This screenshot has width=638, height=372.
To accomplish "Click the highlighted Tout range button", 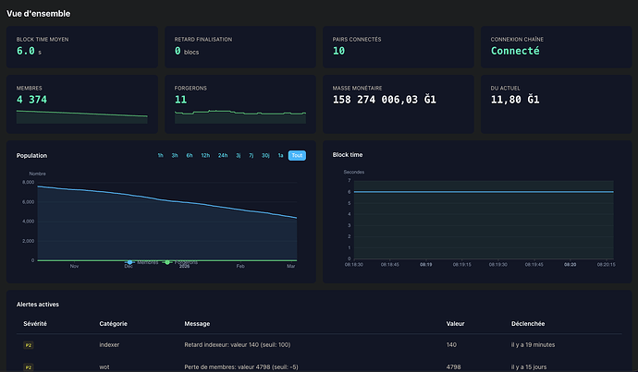I will pos(297,155).
